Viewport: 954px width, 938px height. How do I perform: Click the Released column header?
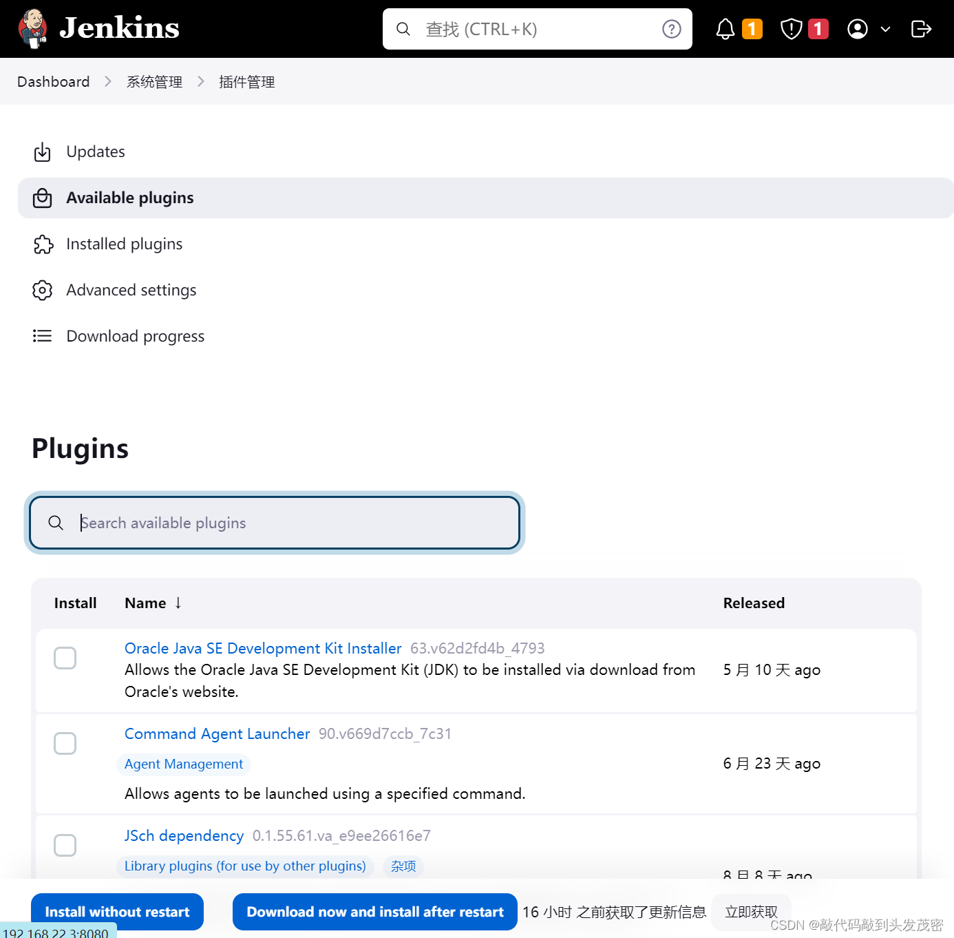click(754, 603)
